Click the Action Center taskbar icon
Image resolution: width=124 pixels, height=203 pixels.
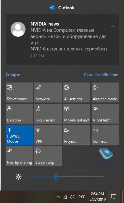pos(114,197)
